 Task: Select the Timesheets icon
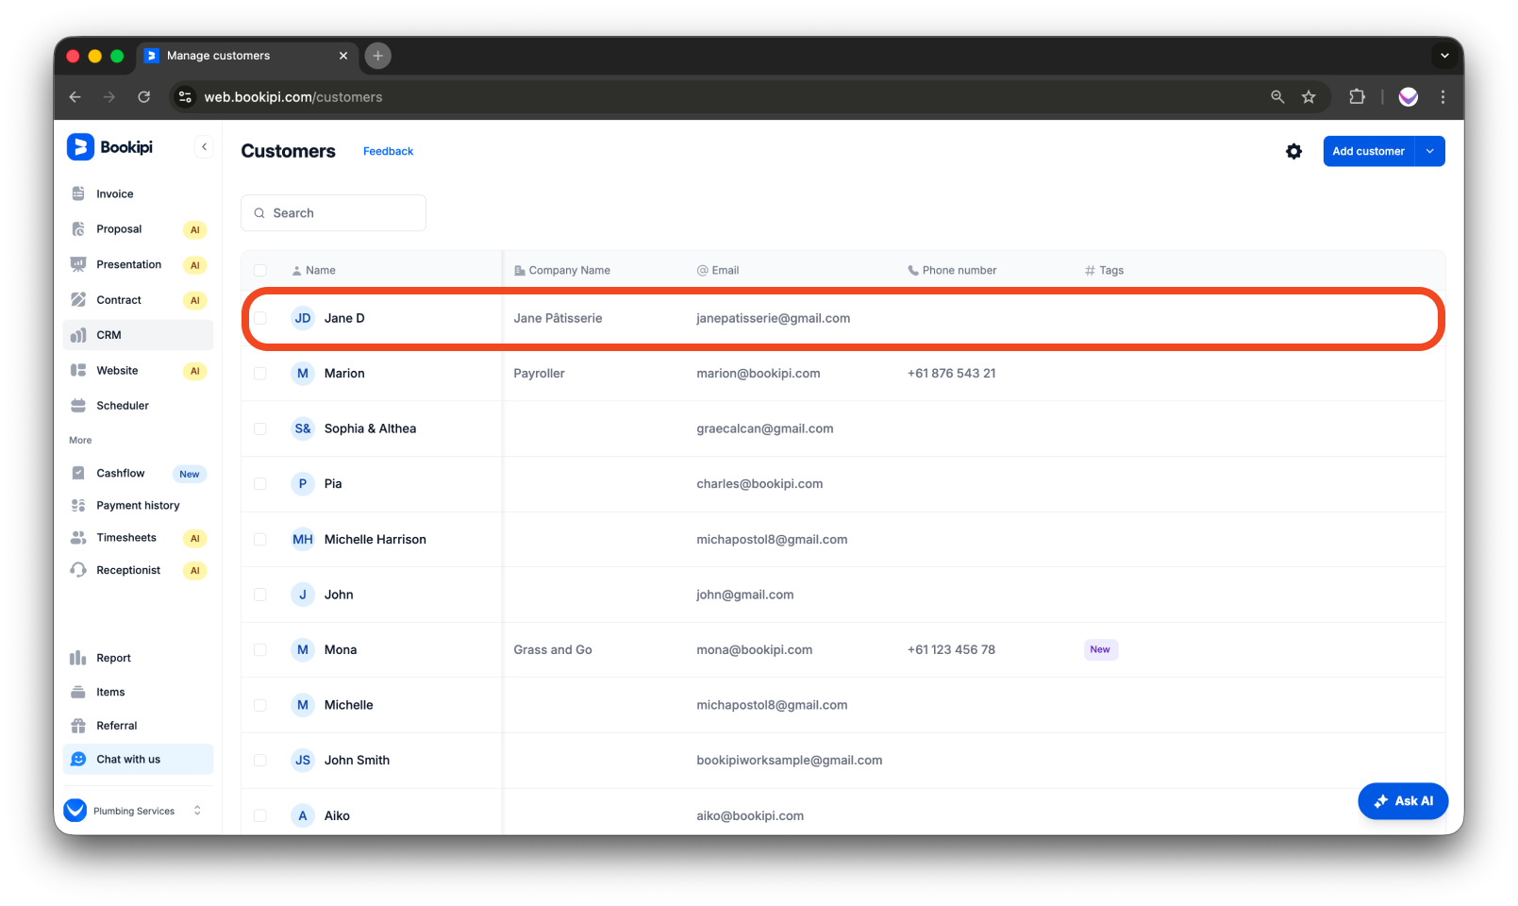coord(79,537)
